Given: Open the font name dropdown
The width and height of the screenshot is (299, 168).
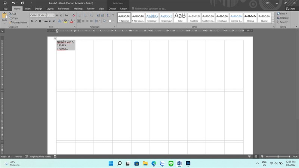Looking at the screenshot, I should point(38,15).
